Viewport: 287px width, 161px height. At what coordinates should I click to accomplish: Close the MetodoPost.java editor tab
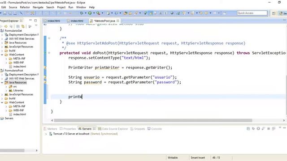click(x=118, y=21)
